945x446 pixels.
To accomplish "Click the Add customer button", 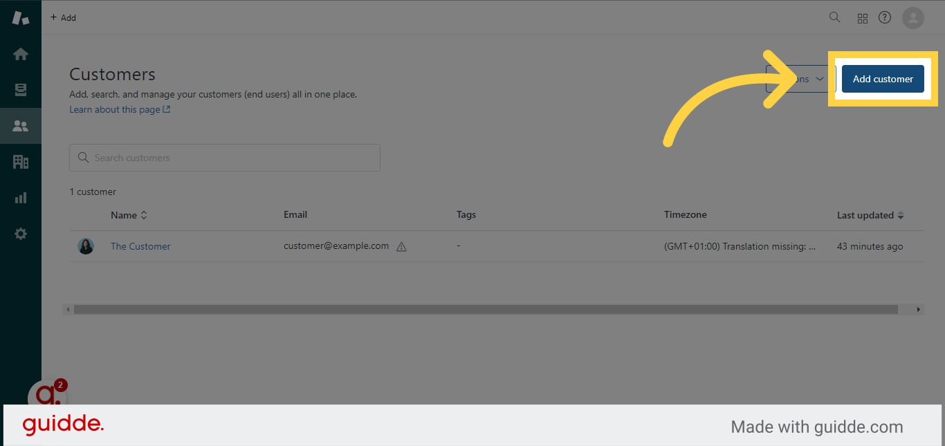I will (883, 79).
